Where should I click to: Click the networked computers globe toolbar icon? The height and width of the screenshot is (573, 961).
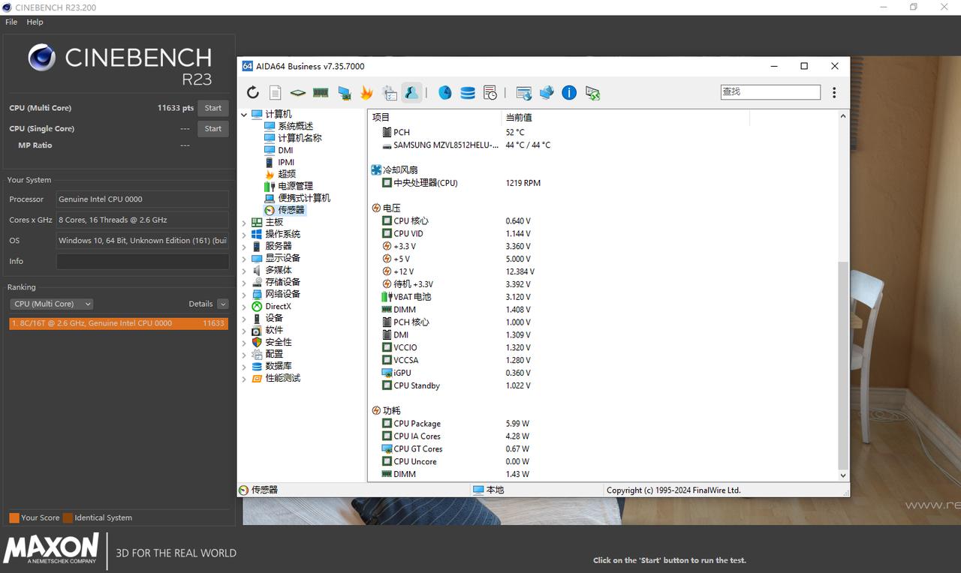tap(547, 92)
